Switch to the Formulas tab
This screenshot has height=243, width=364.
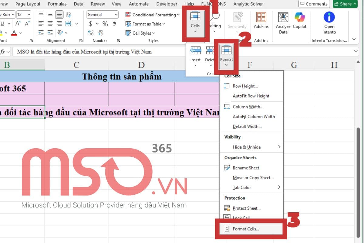tap(57, 4)
